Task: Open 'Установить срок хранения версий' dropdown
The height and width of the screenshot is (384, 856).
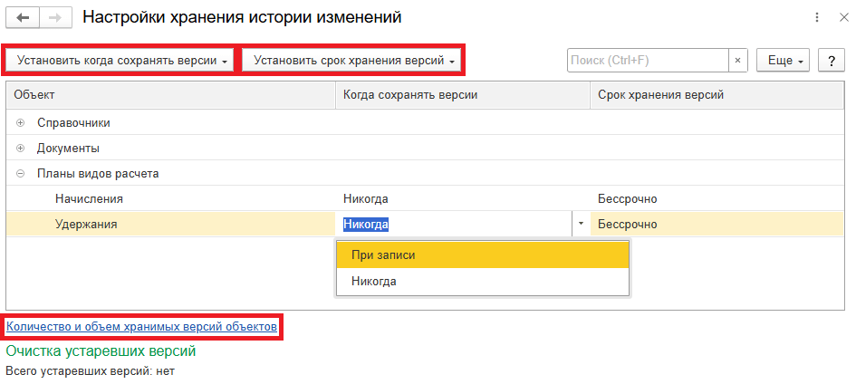Action: tap(352, 61)
